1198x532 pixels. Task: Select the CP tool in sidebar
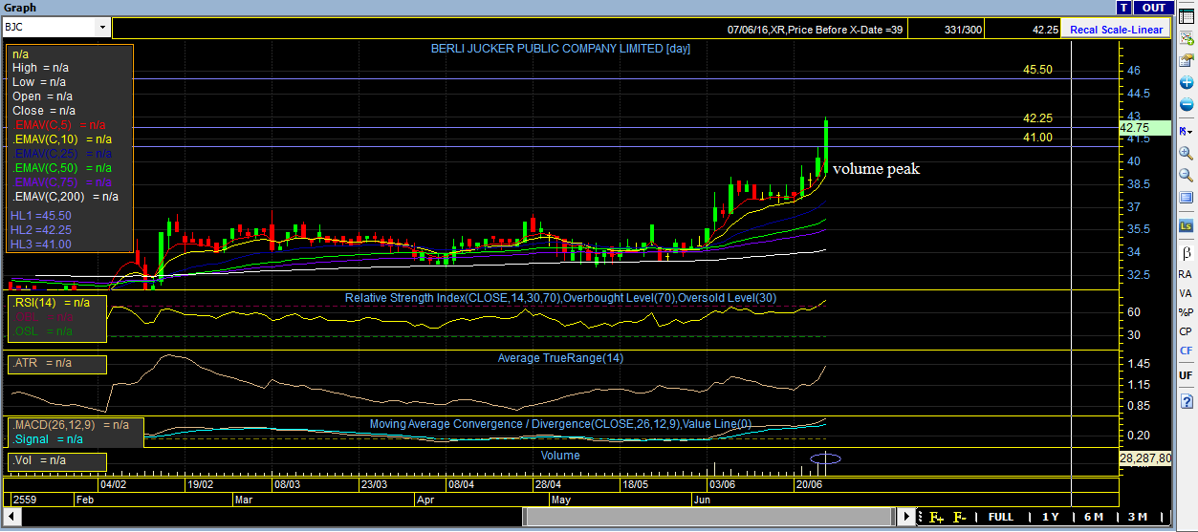(x=1186, y=331)
